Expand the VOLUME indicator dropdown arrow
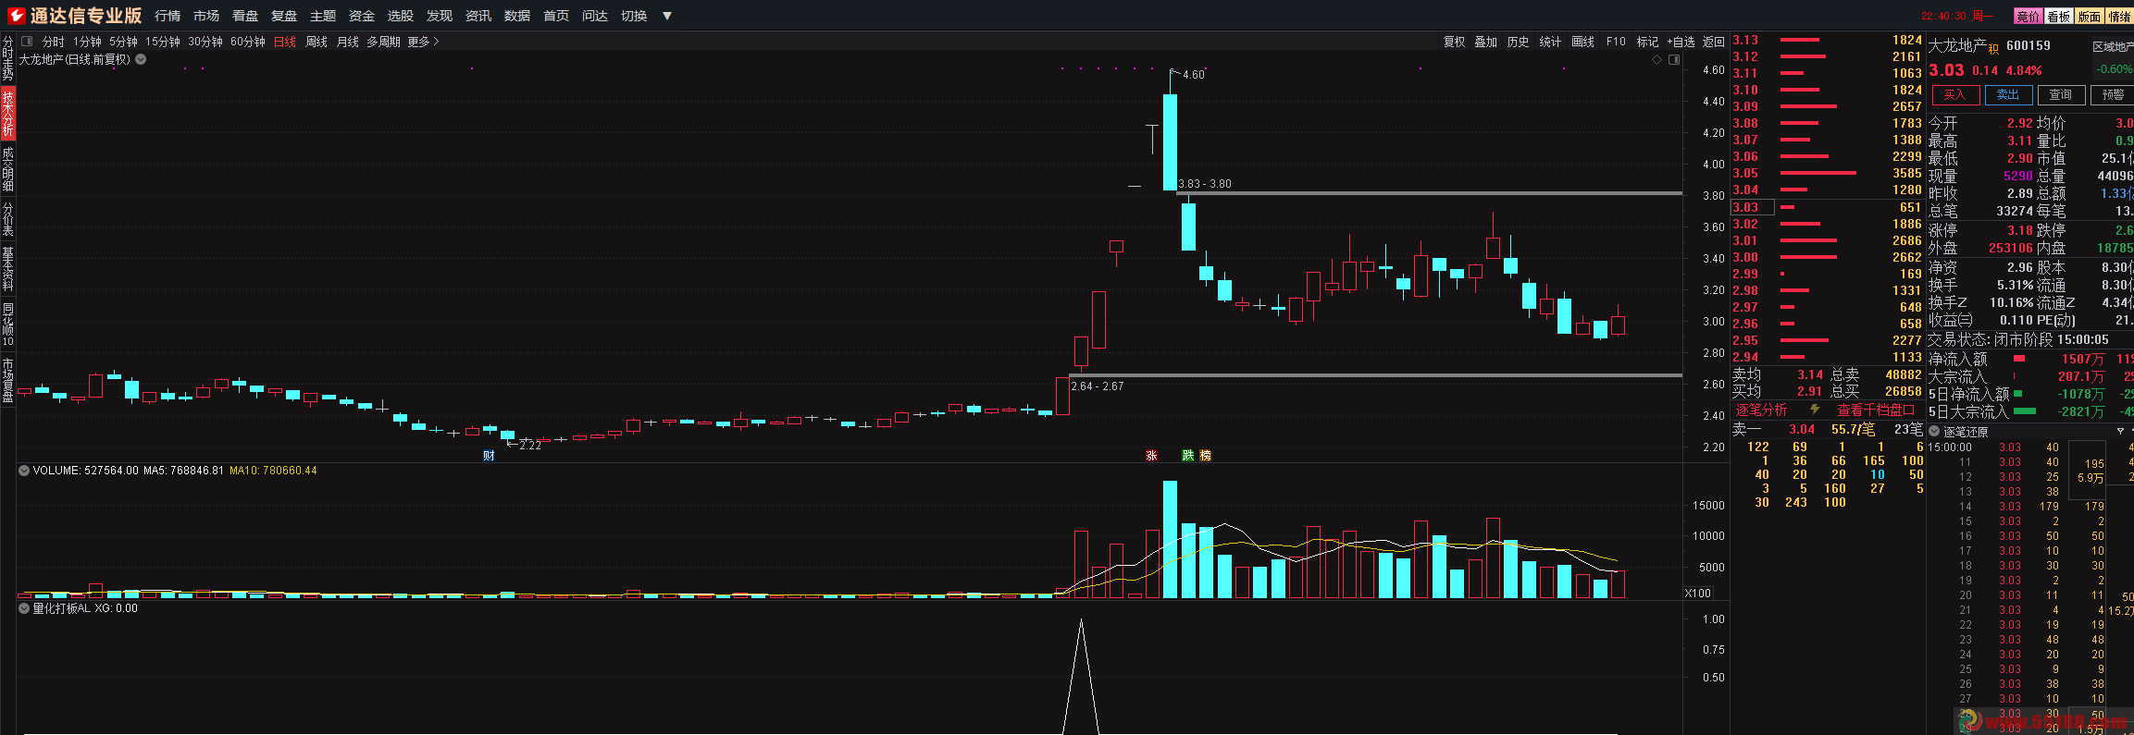Viewport: 2134px width, 735px height. 24,471
